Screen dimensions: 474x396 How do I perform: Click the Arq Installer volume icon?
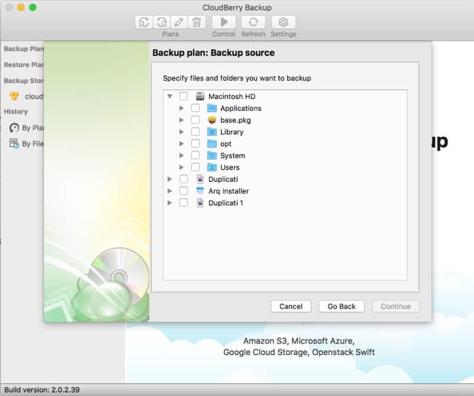pyautogui.click(x=200, y=191)
